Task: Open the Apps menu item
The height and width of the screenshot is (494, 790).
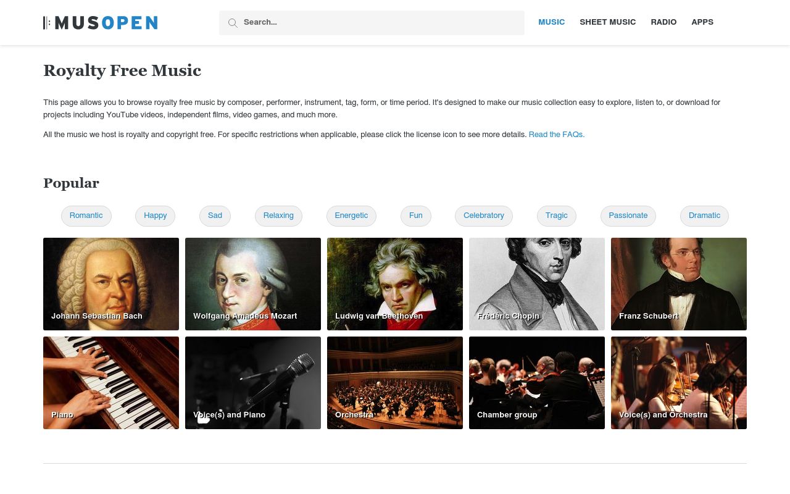Action: [x=702, y=22]
